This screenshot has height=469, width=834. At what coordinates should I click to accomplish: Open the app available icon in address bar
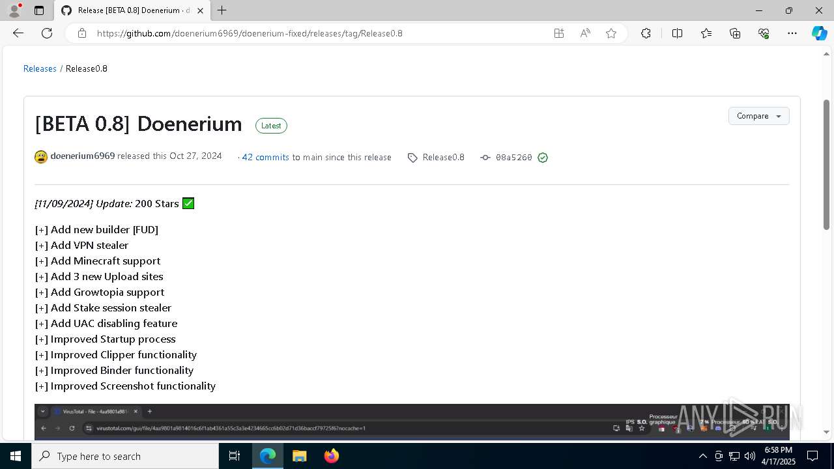(x=559, y=33)
